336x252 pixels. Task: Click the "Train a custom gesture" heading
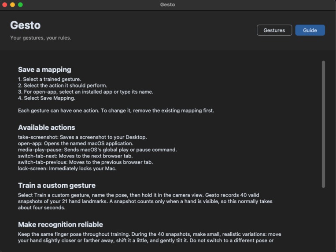[x=57, y=185]
